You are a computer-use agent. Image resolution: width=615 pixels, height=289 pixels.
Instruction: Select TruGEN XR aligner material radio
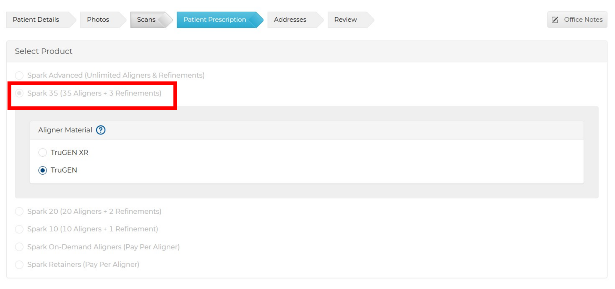click(43, 152)
